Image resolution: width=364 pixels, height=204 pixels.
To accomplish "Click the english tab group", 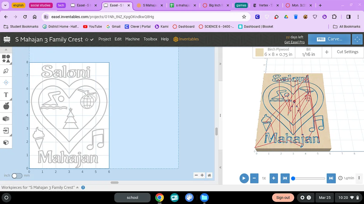I will pyautogui.click(x=19, y=5).
